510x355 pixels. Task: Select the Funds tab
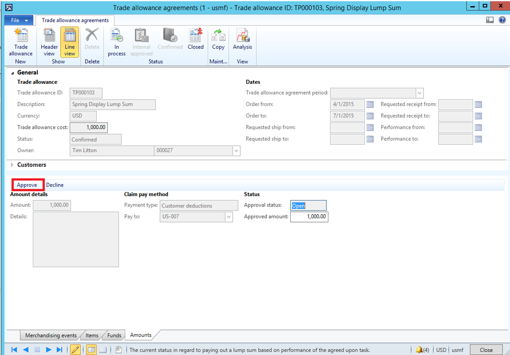pyautogui.click(x=114, y=335)
